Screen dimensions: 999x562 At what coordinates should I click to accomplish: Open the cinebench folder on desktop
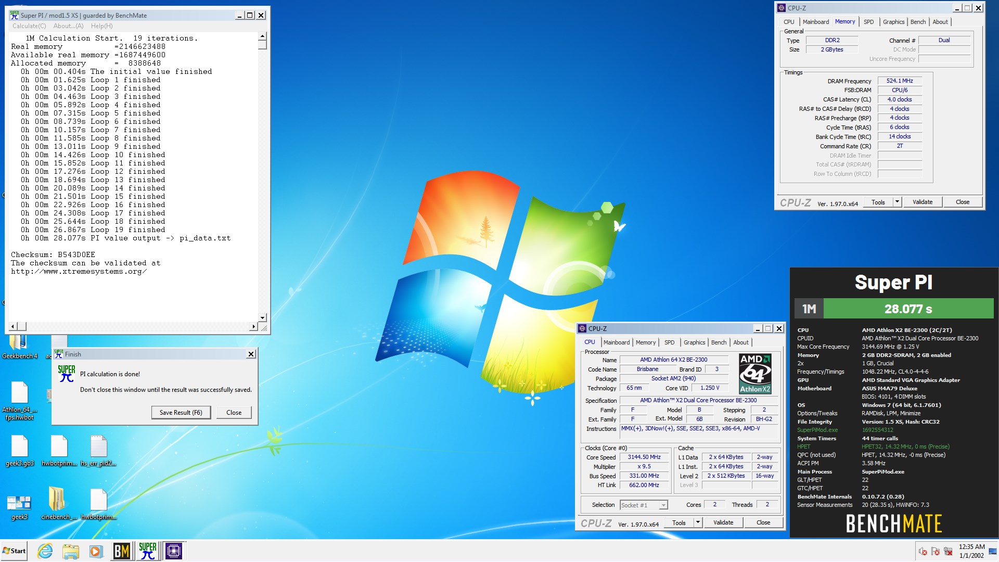coord(59,504)
